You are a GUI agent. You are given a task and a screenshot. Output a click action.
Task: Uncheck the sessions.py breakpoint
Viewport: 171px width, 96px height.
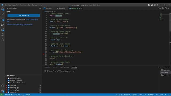[8, 92]
